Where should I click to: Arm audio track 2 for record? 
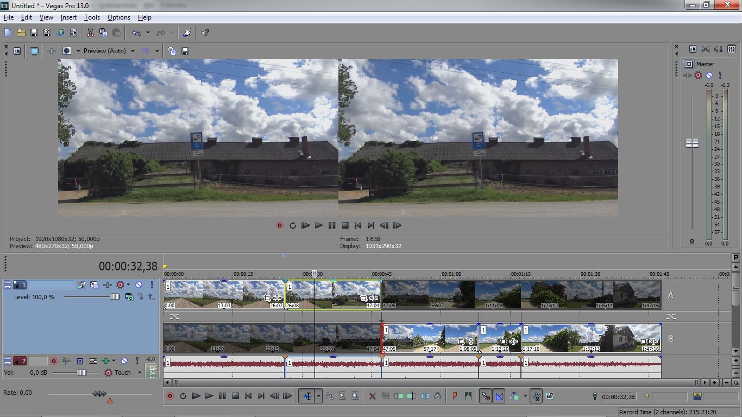point(54,361)
